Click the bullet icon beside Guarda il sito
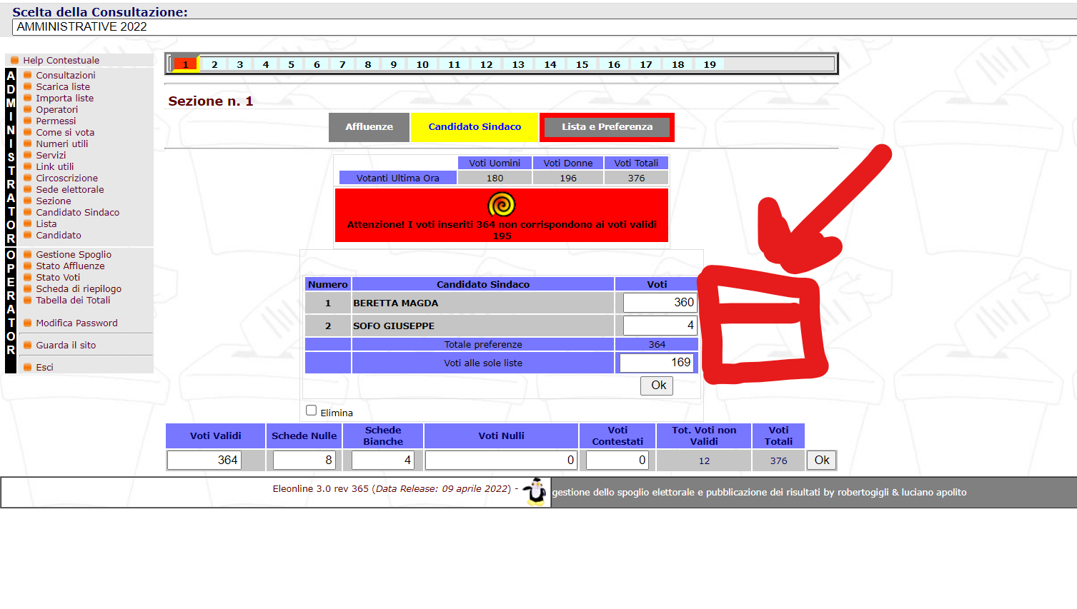1077x609 pixels. (x=27, y=345)
